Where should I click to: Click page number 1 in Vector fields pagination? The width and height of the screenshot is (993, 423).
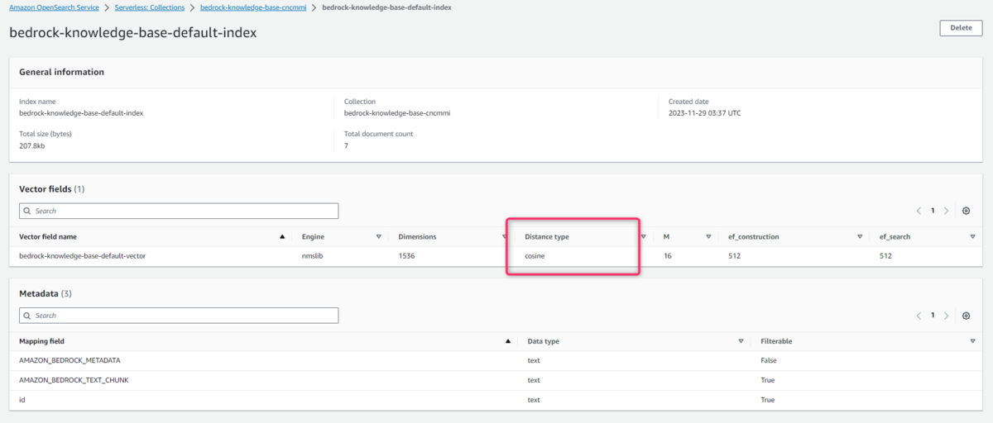tap(933, 211)
